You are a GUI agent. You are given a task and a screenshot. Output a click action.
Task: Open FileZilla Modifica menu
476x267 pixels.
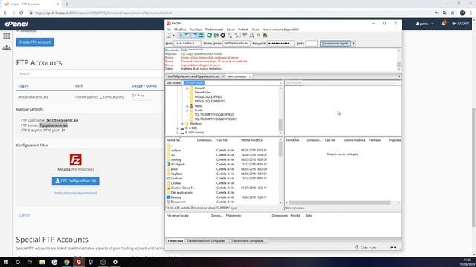(x=180, y=30)
